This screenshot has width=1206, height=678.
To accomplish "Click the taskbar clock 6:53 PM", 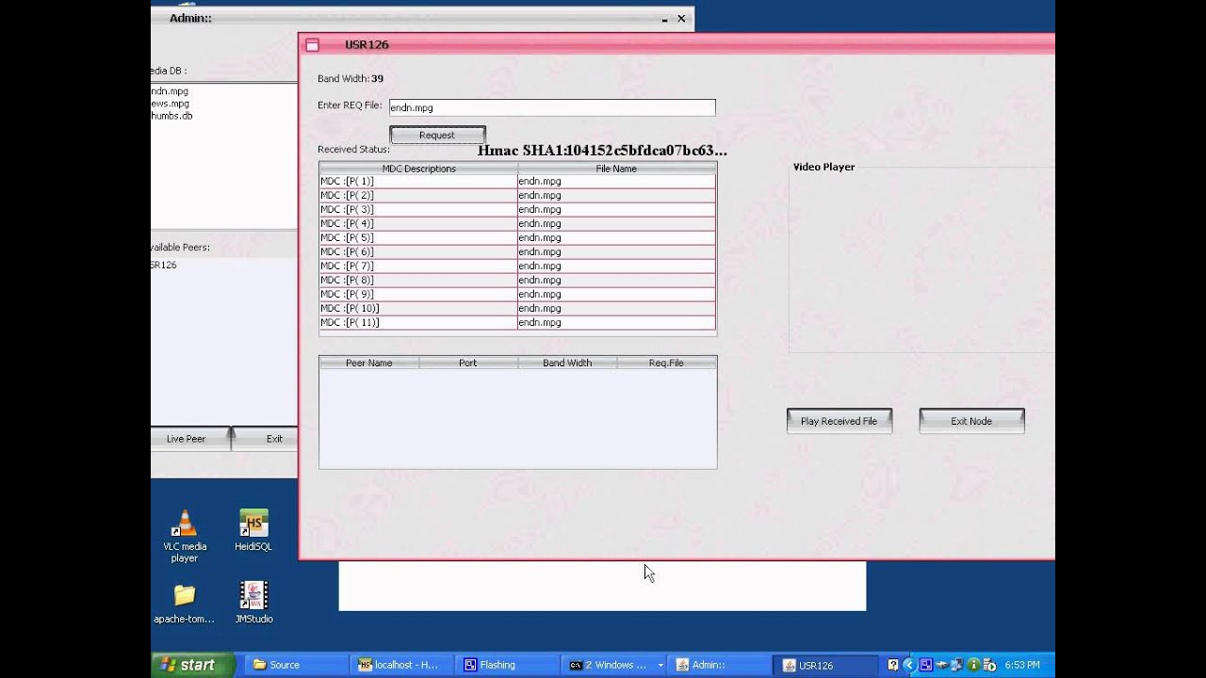I will [x=1022, y=665].
